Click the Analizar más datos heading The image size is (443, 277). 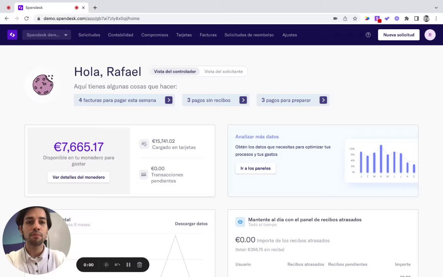pyautogui.click(x=257, y=137)
